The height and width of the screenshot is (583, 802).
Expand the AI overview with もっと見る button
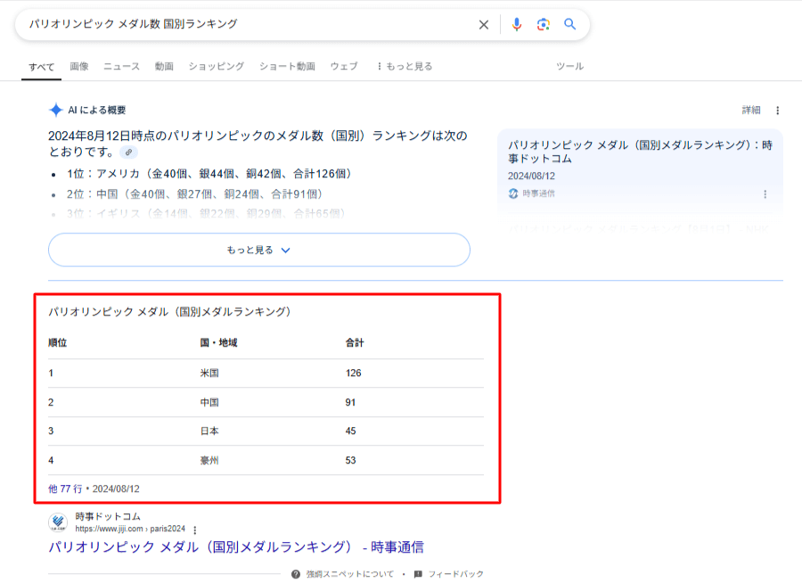tap(259, 250)
